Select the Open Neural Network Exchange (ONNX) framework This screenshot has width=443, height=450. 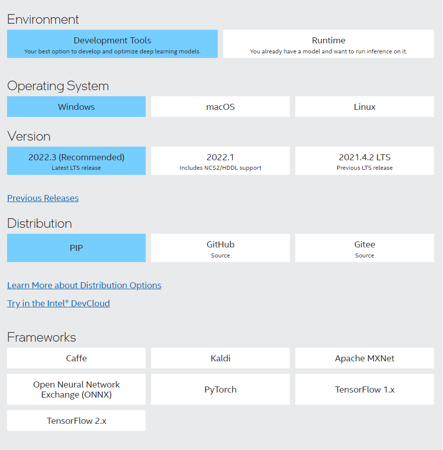pyautogui.click(x=77, y=390)
